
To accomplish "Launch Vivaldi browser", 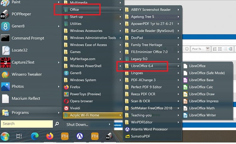I will [x=93, y=108].
